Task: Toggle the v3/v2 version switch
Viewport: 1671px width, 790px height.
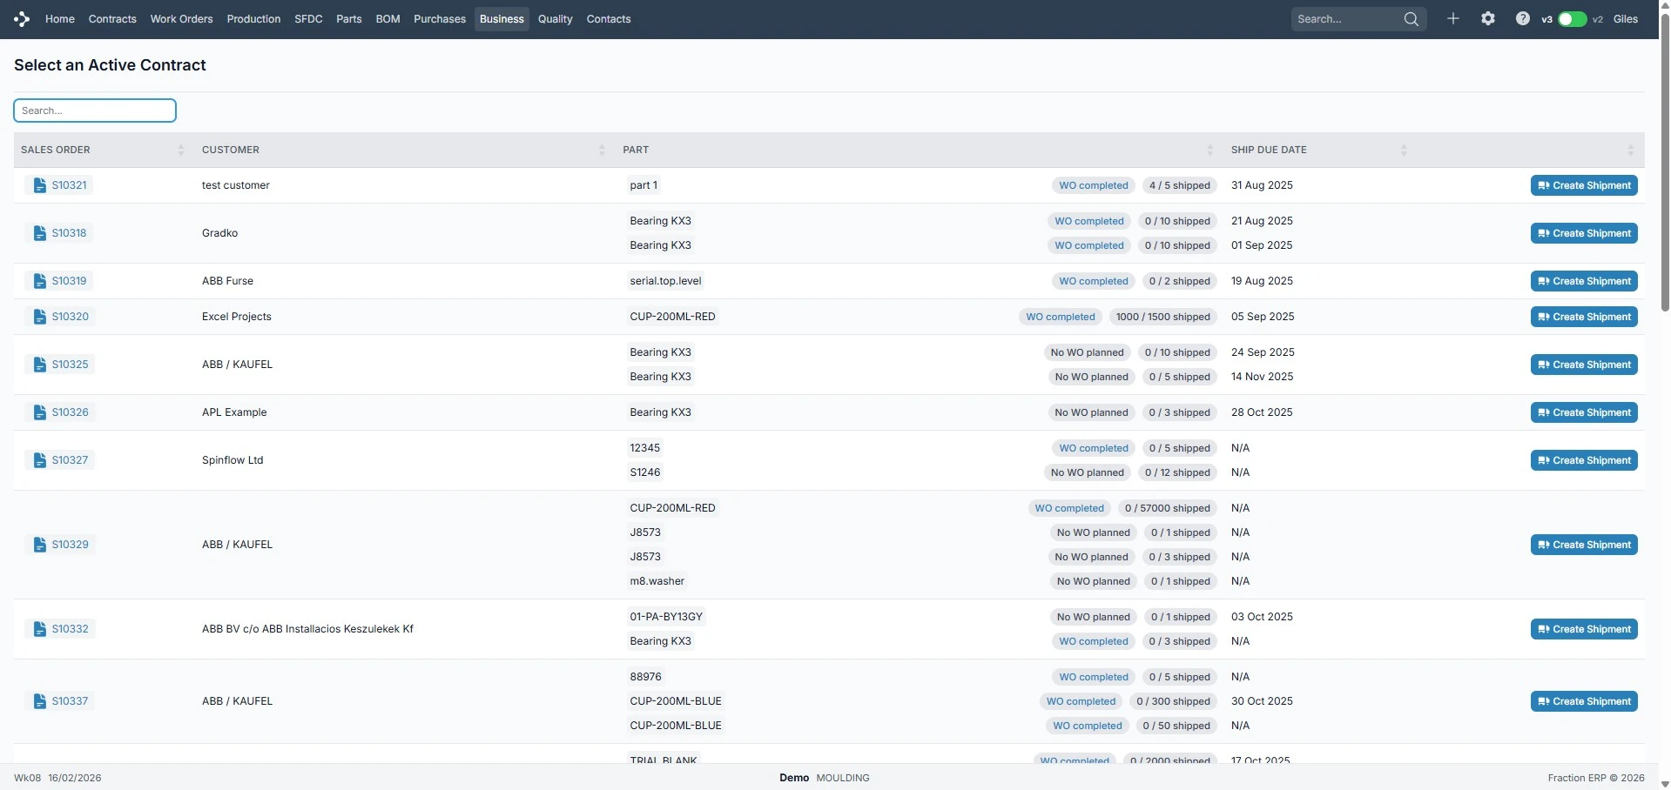Action: coord(1572,19)
